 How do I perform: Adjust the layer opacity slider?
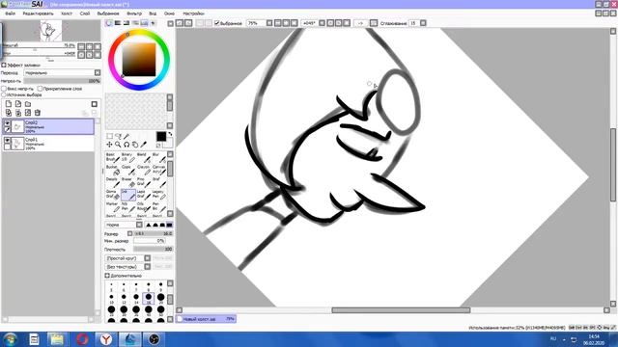tap(62, 81)
